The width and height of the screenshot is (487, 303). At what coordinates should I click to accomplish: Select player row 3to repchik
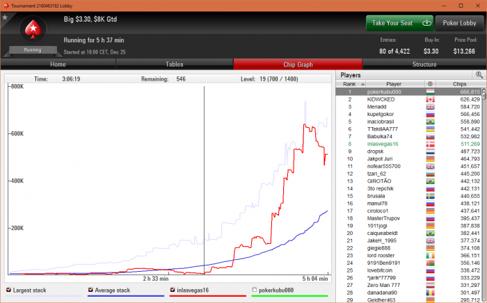pyautogui.click(x=408, y=188)
